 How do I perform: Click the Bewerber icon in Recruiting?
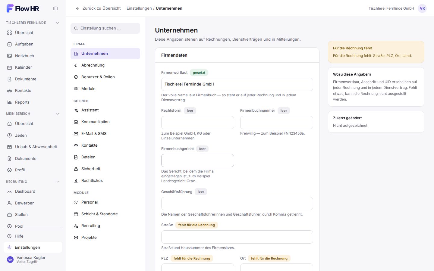[9, 203]
